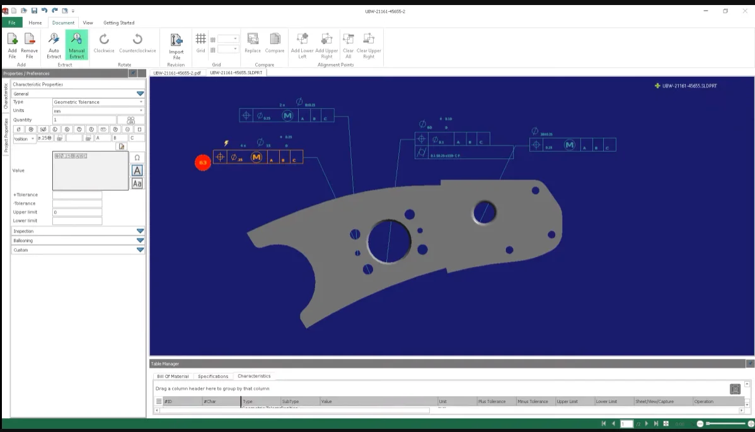Select the Auto Extract tool

click(x=54, y=45)
